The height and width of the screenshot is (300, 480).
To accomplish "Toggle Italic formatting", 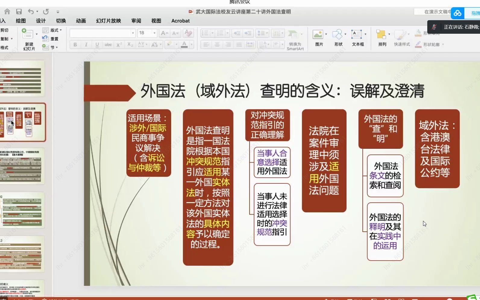I will (86, 45).
